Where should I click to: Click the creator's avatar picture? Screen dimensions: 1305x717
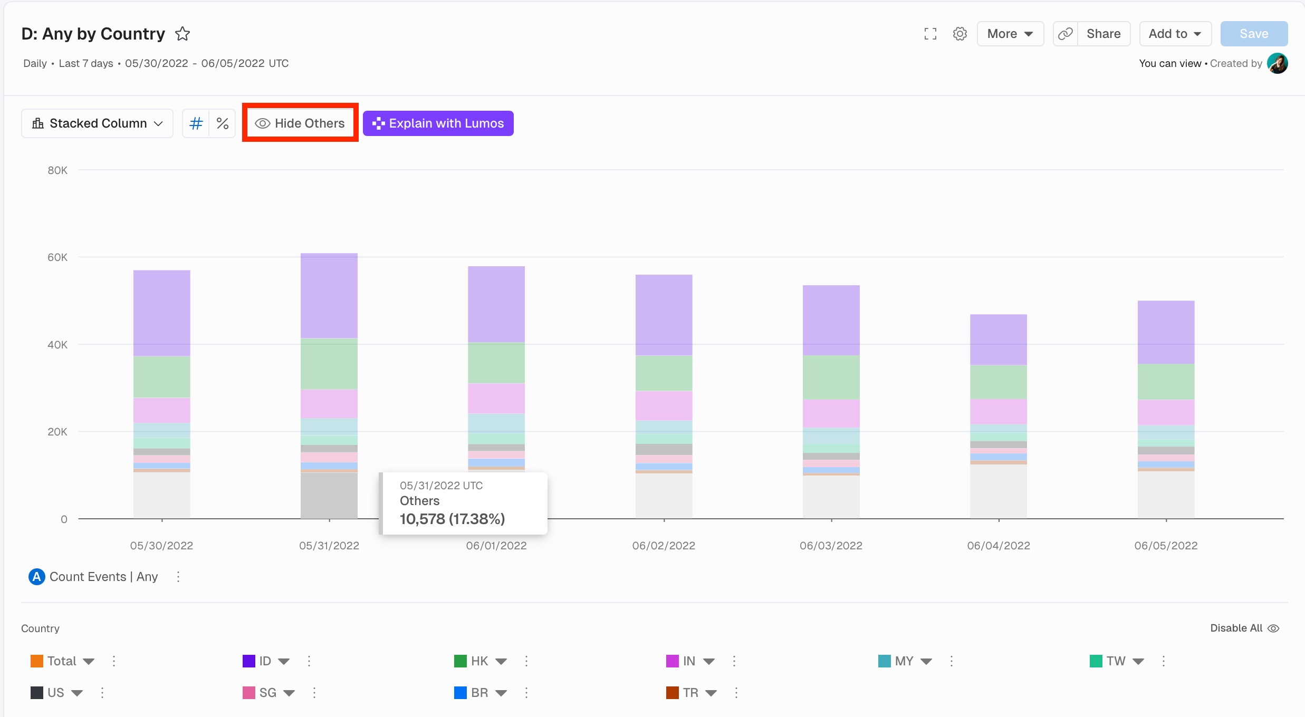point(1278,63)
